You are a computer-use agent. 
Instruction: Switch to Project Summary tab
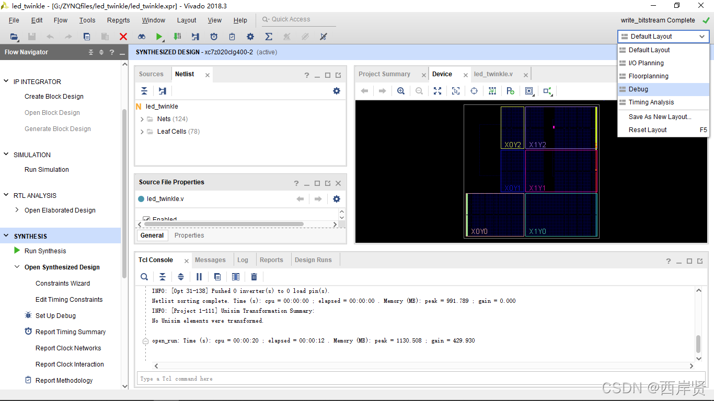(385, 74)
